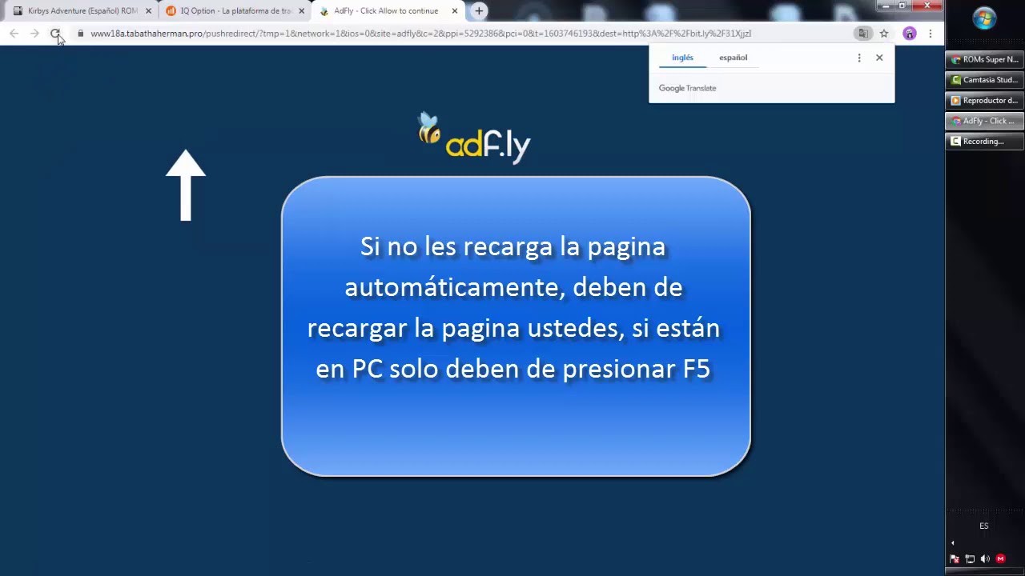Open the Windows Start orb

[984, 19]
